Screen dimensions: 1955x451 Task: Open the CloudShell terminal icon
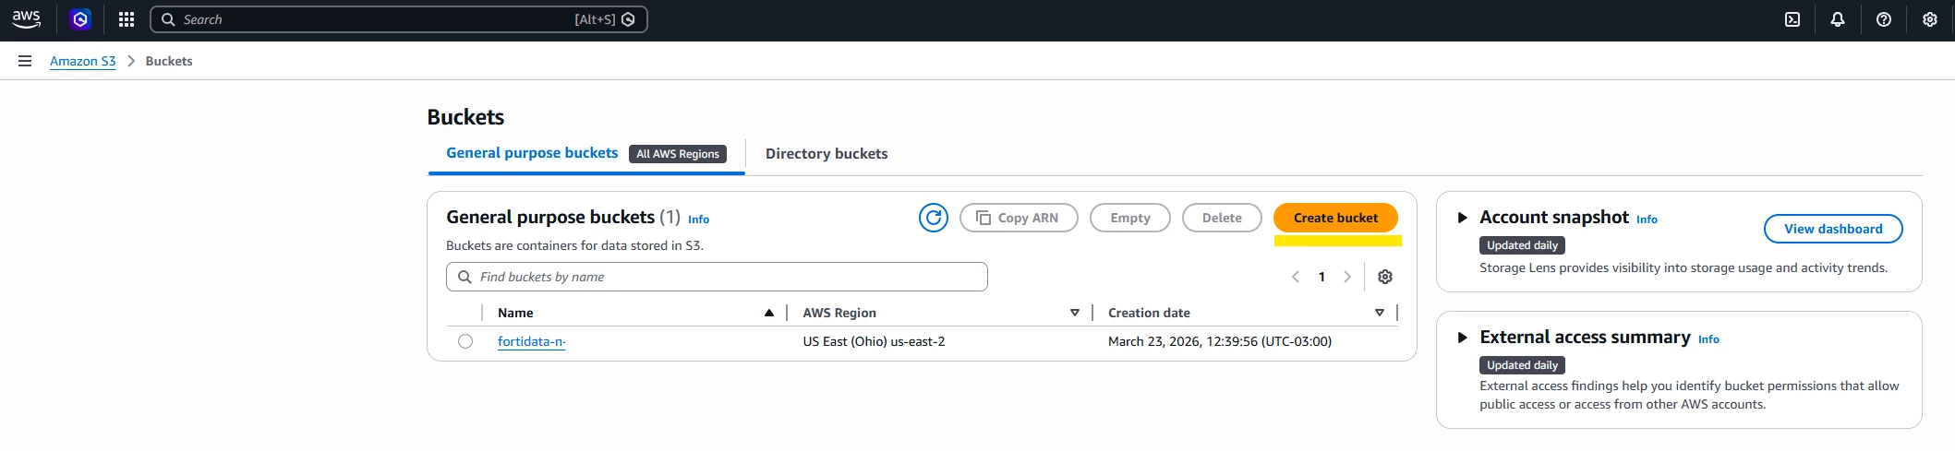[1792, 19]
